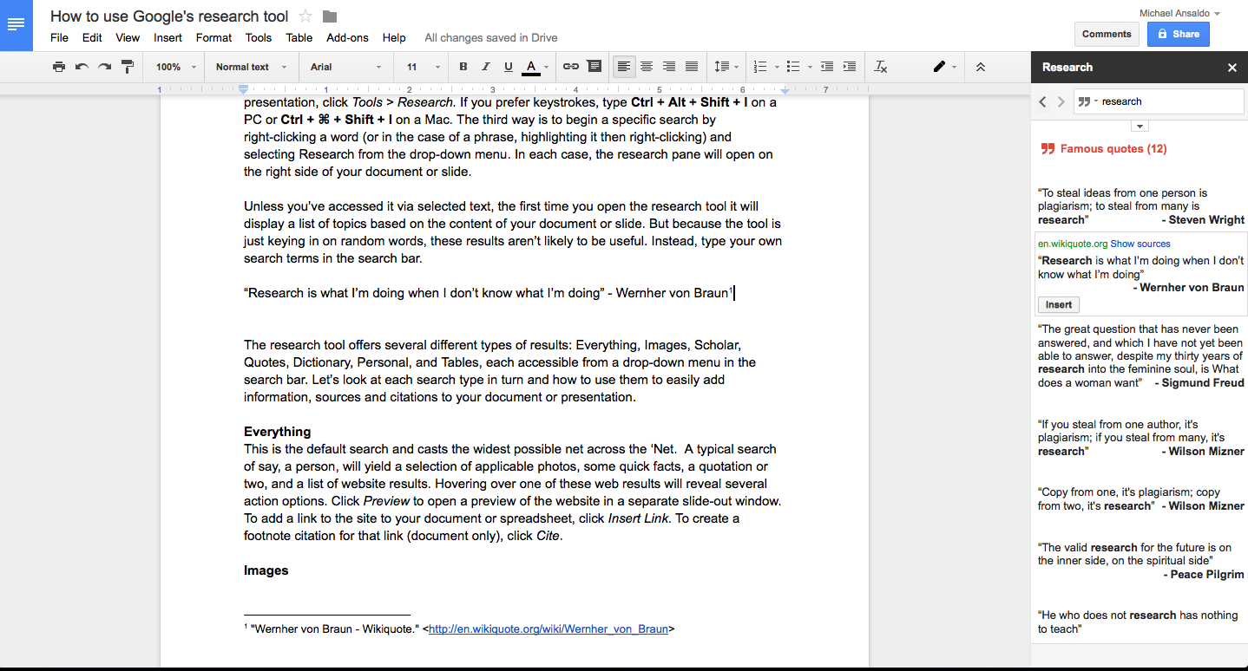Select the Sigmund Freud quote result

(x=1141, y=355)
